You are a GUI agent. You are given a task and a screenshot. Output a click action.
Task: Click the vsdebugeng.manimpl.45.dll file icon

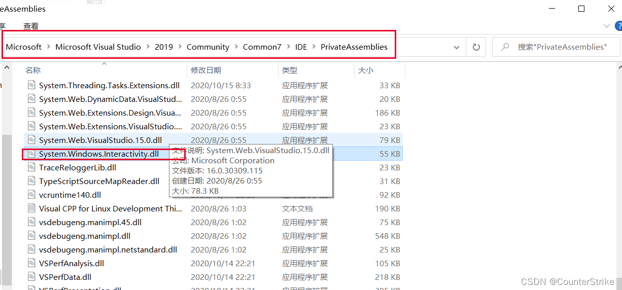pos(31,222)
